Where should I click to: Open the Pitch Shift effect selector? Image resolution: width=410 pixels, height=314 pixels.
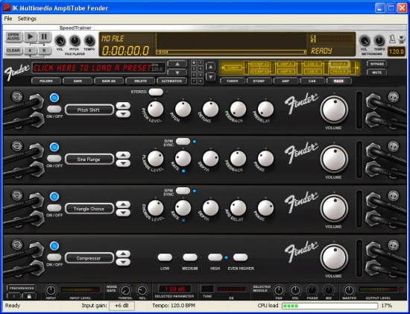tap(89, 110)
